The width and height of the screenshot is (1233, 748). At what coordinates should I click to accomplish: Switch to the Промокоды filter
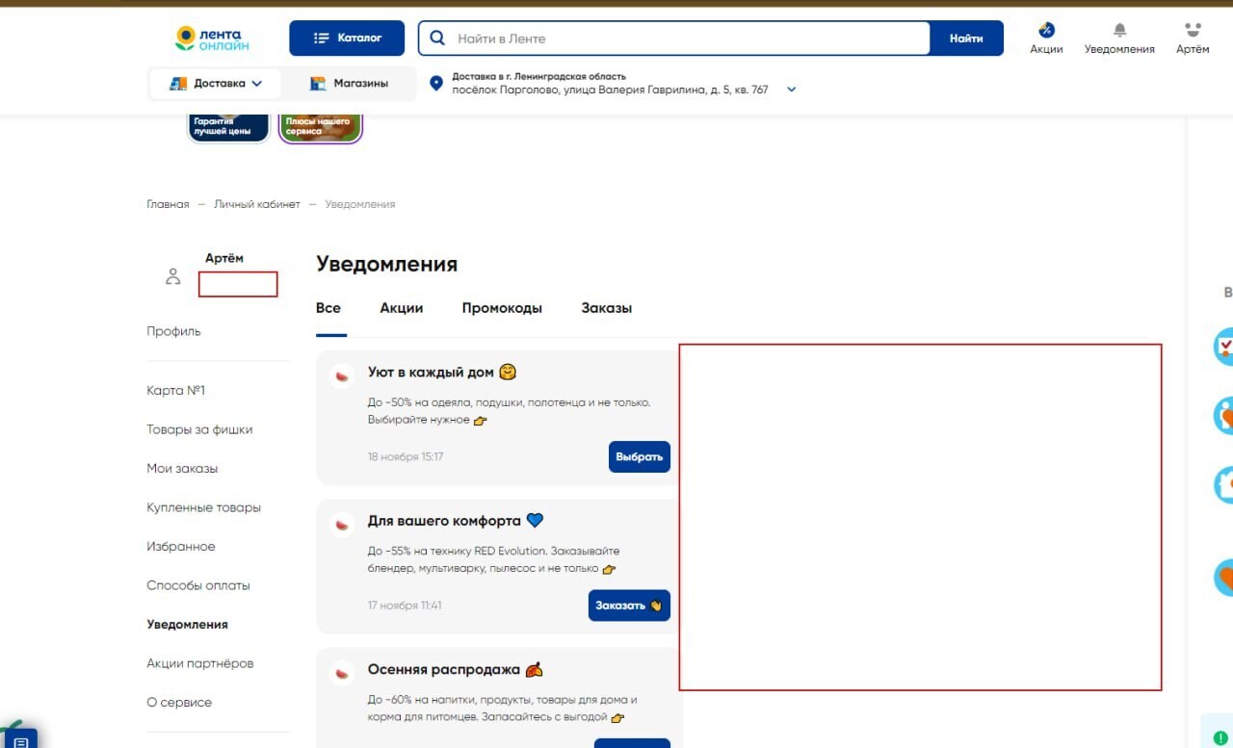pyautogui.click(x=502, y=308)
